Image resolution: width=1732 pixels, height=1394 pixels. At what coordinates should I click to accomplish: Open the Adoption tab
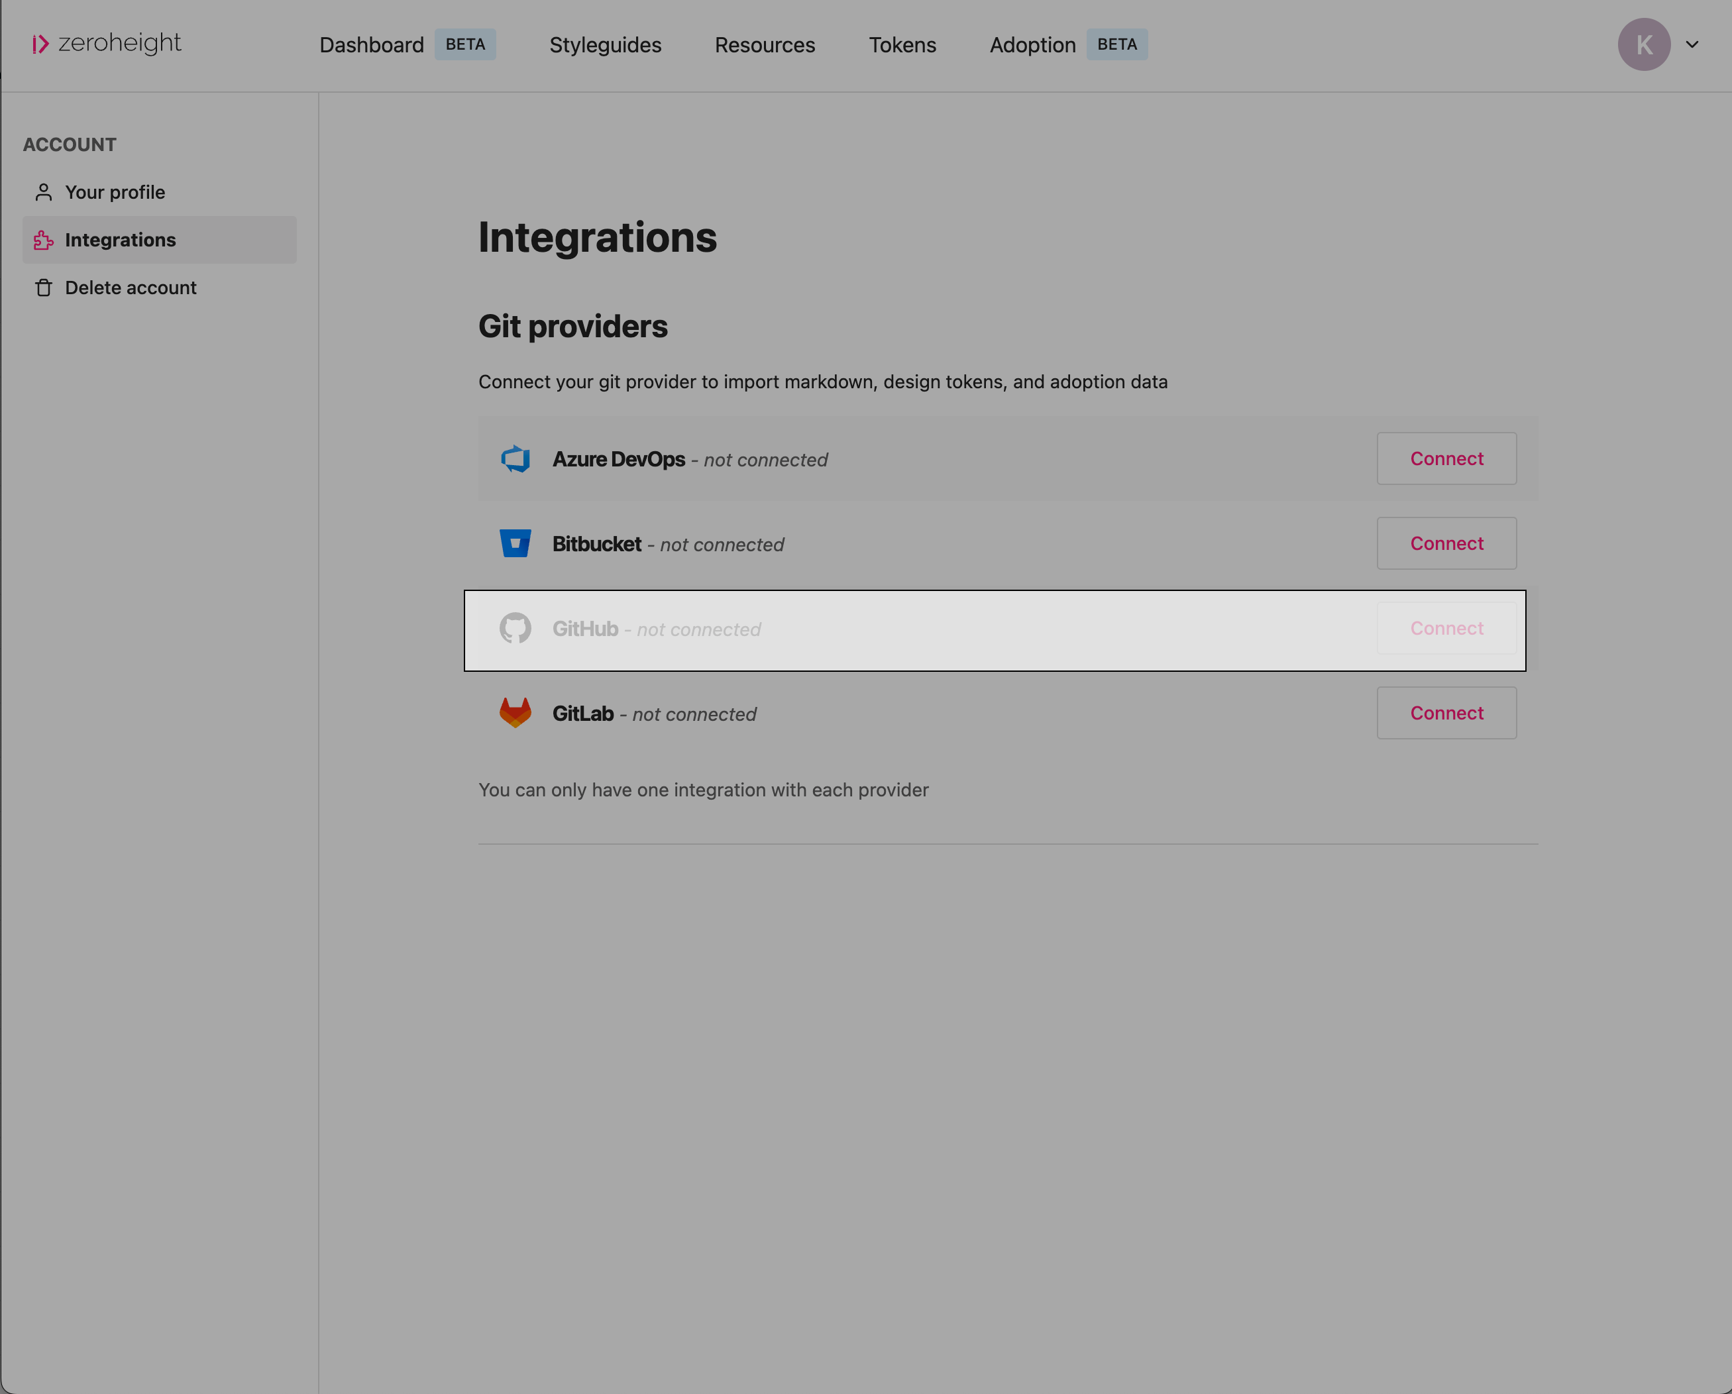[x=1032, y=45]
